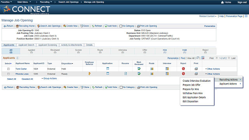
Task: Switch to Activity & Attachments tab
Action: pyautogui.click(x=72, y=45)
